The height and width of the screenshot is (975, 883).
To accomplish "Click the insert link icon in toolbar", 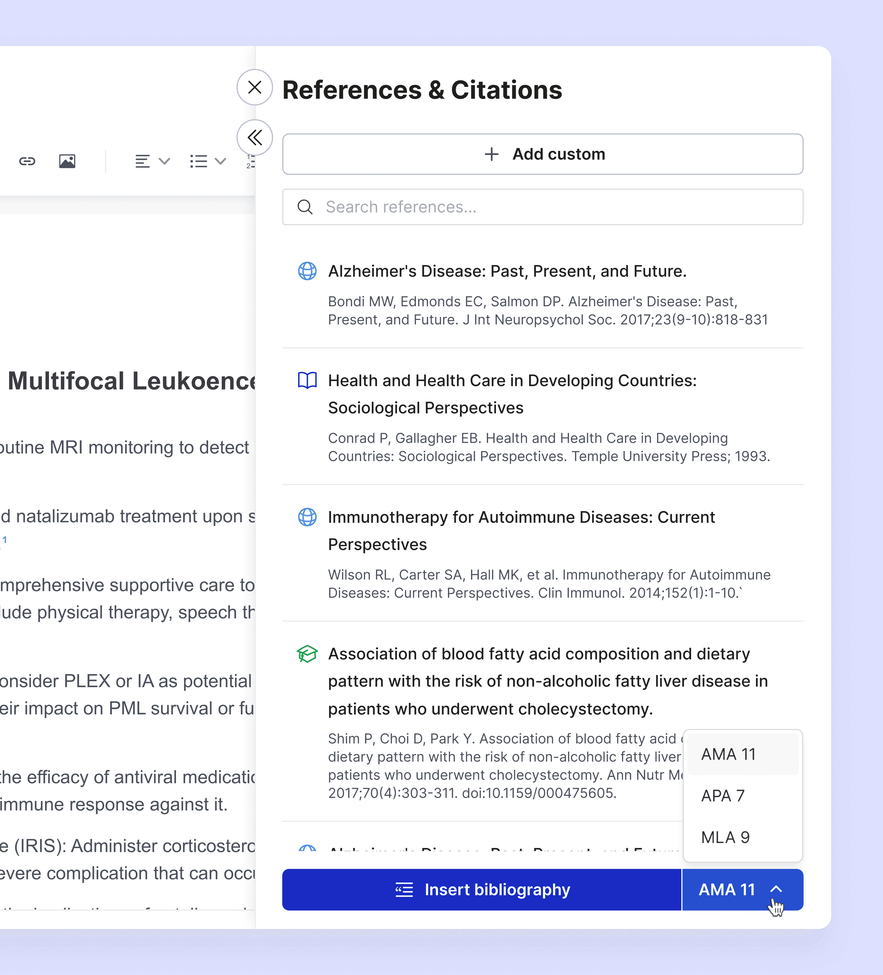I will point(27,161).
